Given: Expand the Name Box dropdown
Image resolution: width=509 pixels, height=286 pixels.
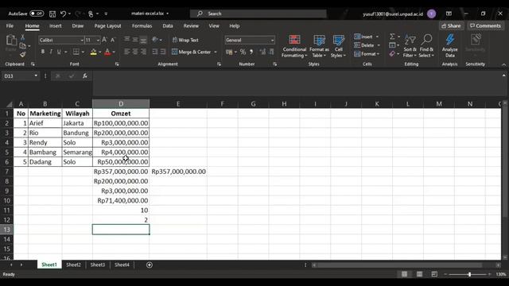Looking at the screenshot, I should tap(36, 76).
